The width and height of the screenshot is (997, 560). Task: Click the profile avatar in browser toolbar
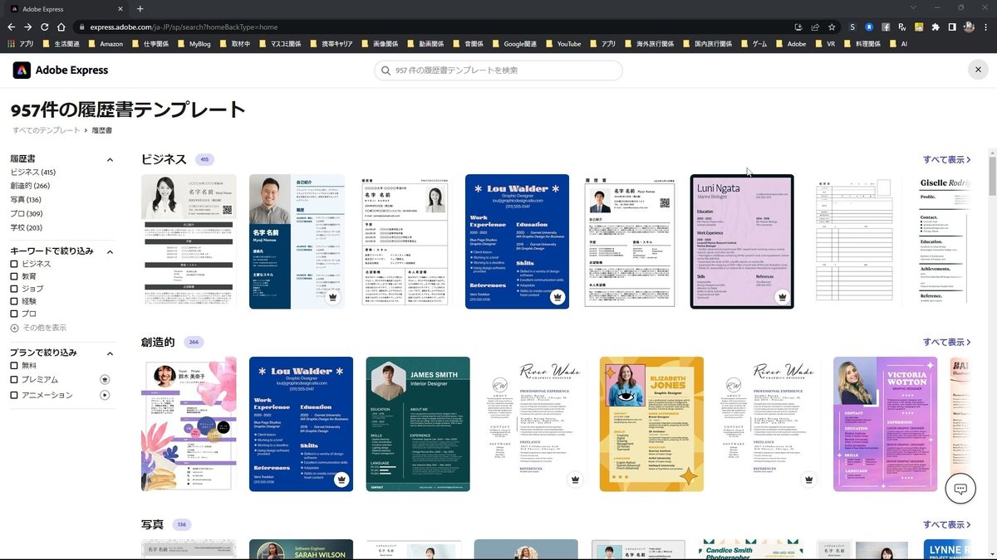click(x=969, y=27)
